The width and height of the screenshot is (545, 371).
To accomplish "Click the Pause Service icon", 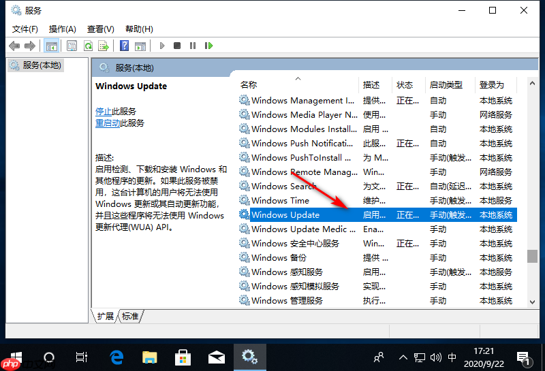I will pyautogui.click(x=193, y=46).
